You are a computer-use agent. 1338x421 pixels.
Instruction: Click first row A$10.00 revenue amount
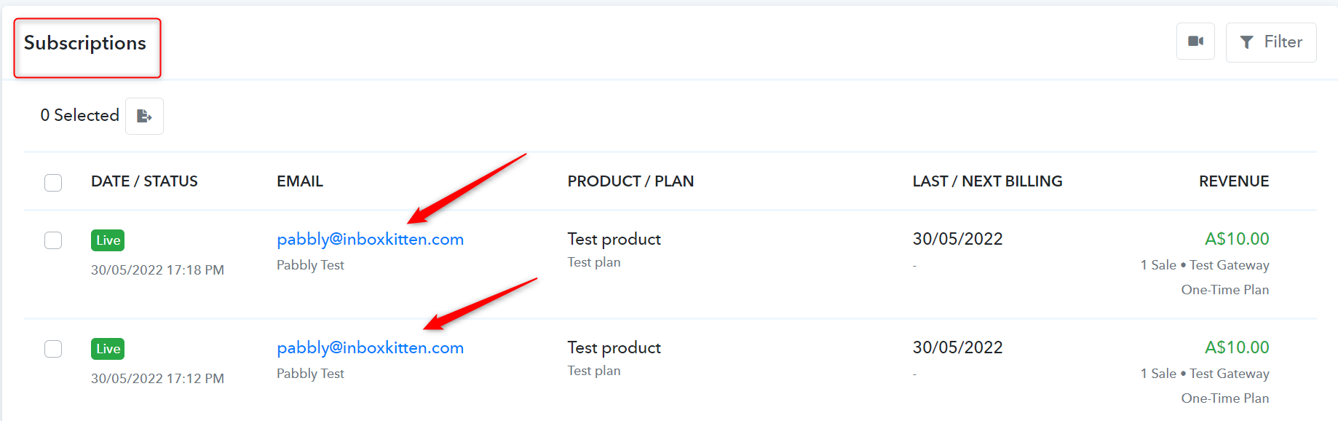point(1237,239)
